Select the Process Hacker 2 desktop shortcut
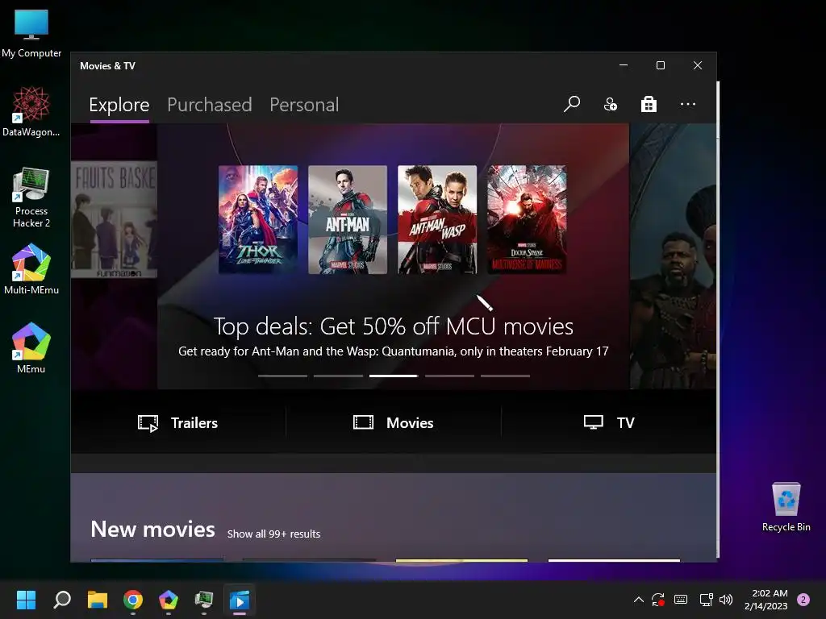 click(31, 197)
